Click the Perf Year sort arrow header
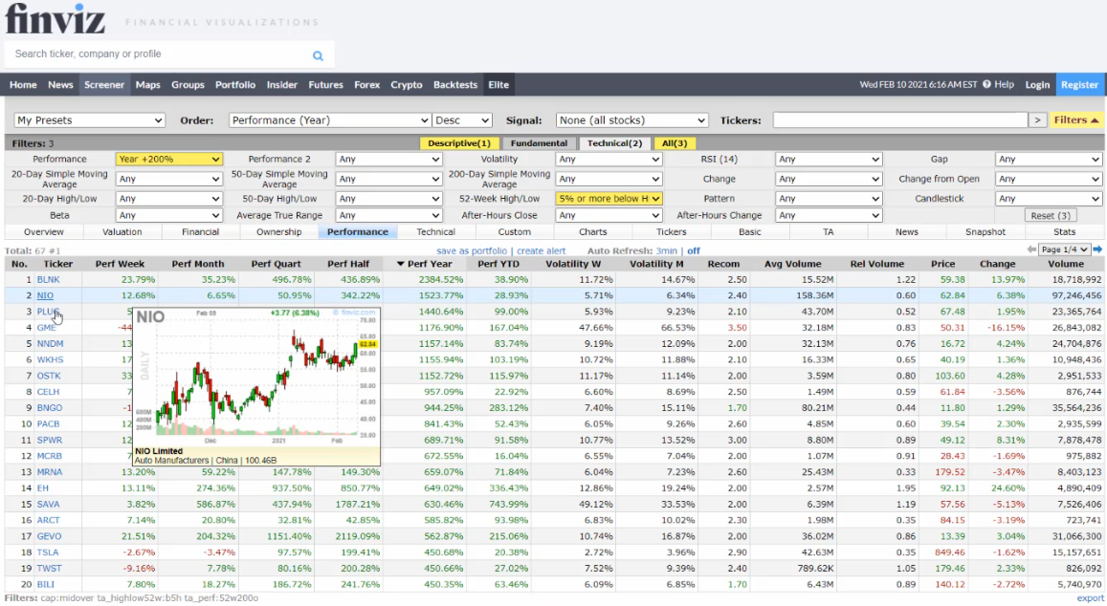Image resolution: width=1107 pixels, height=606 pixels. pyautogui.click(x=424, y=264)
